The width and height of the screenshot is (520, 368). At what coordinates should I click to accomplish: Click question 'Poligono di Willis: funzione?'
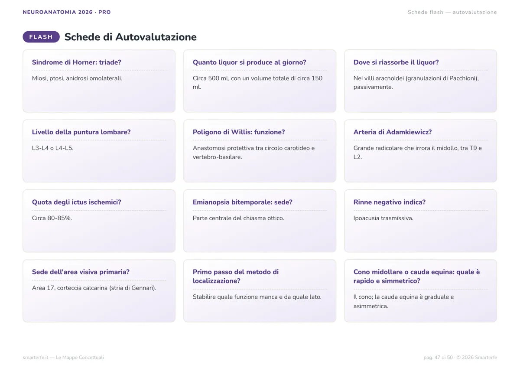pos(239,132)
